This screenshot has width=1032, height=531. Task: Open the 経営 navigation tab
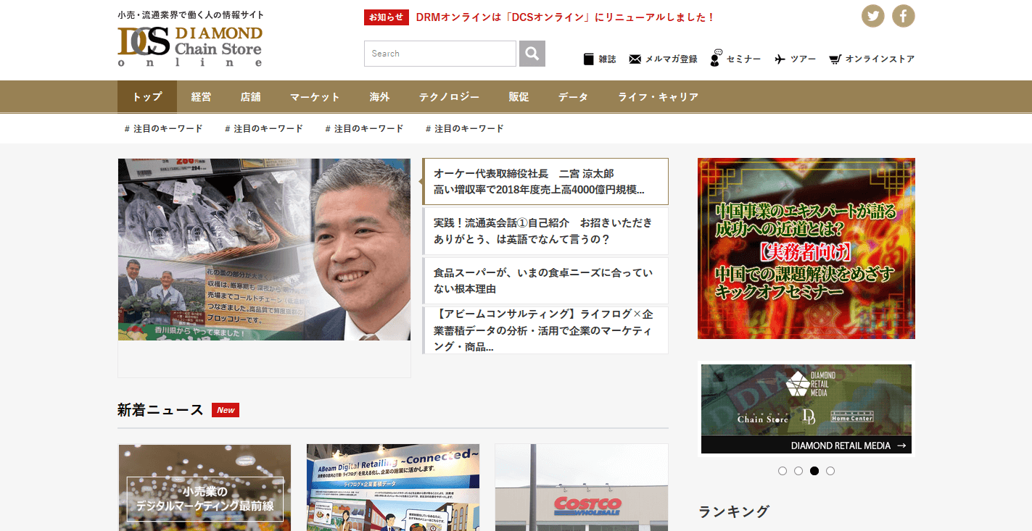[202, 97]
